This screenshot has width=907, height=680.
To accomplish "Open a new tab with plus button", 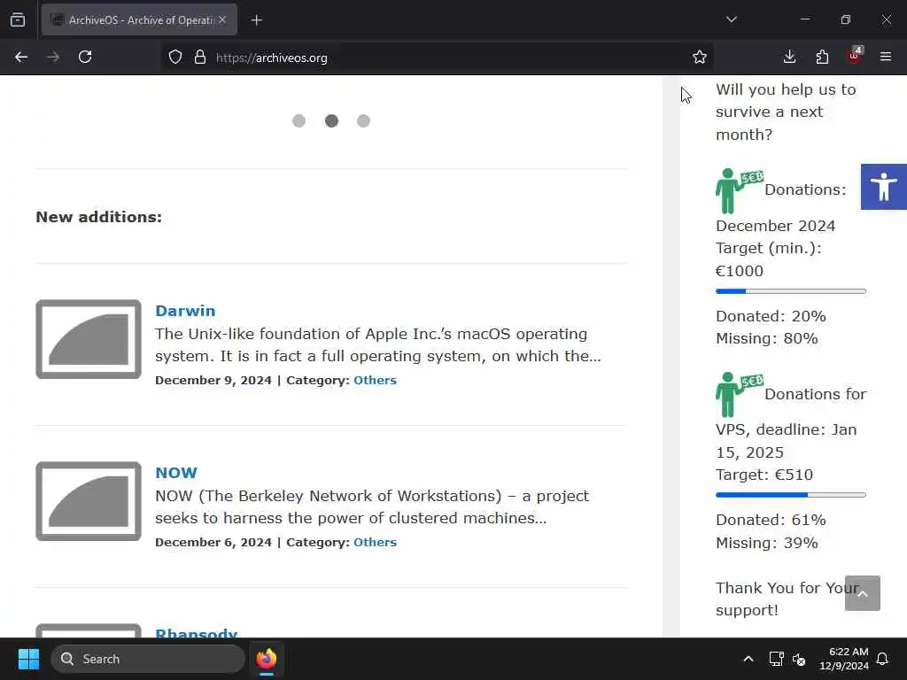I will [257, 20].
